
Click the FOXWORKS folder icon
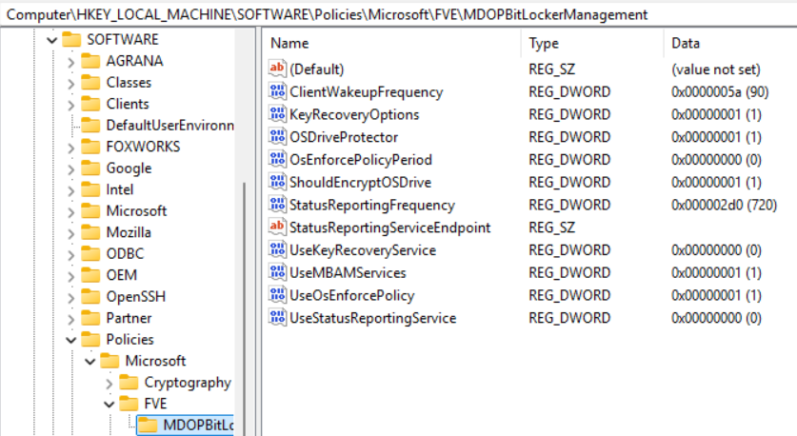coord(91,147)
